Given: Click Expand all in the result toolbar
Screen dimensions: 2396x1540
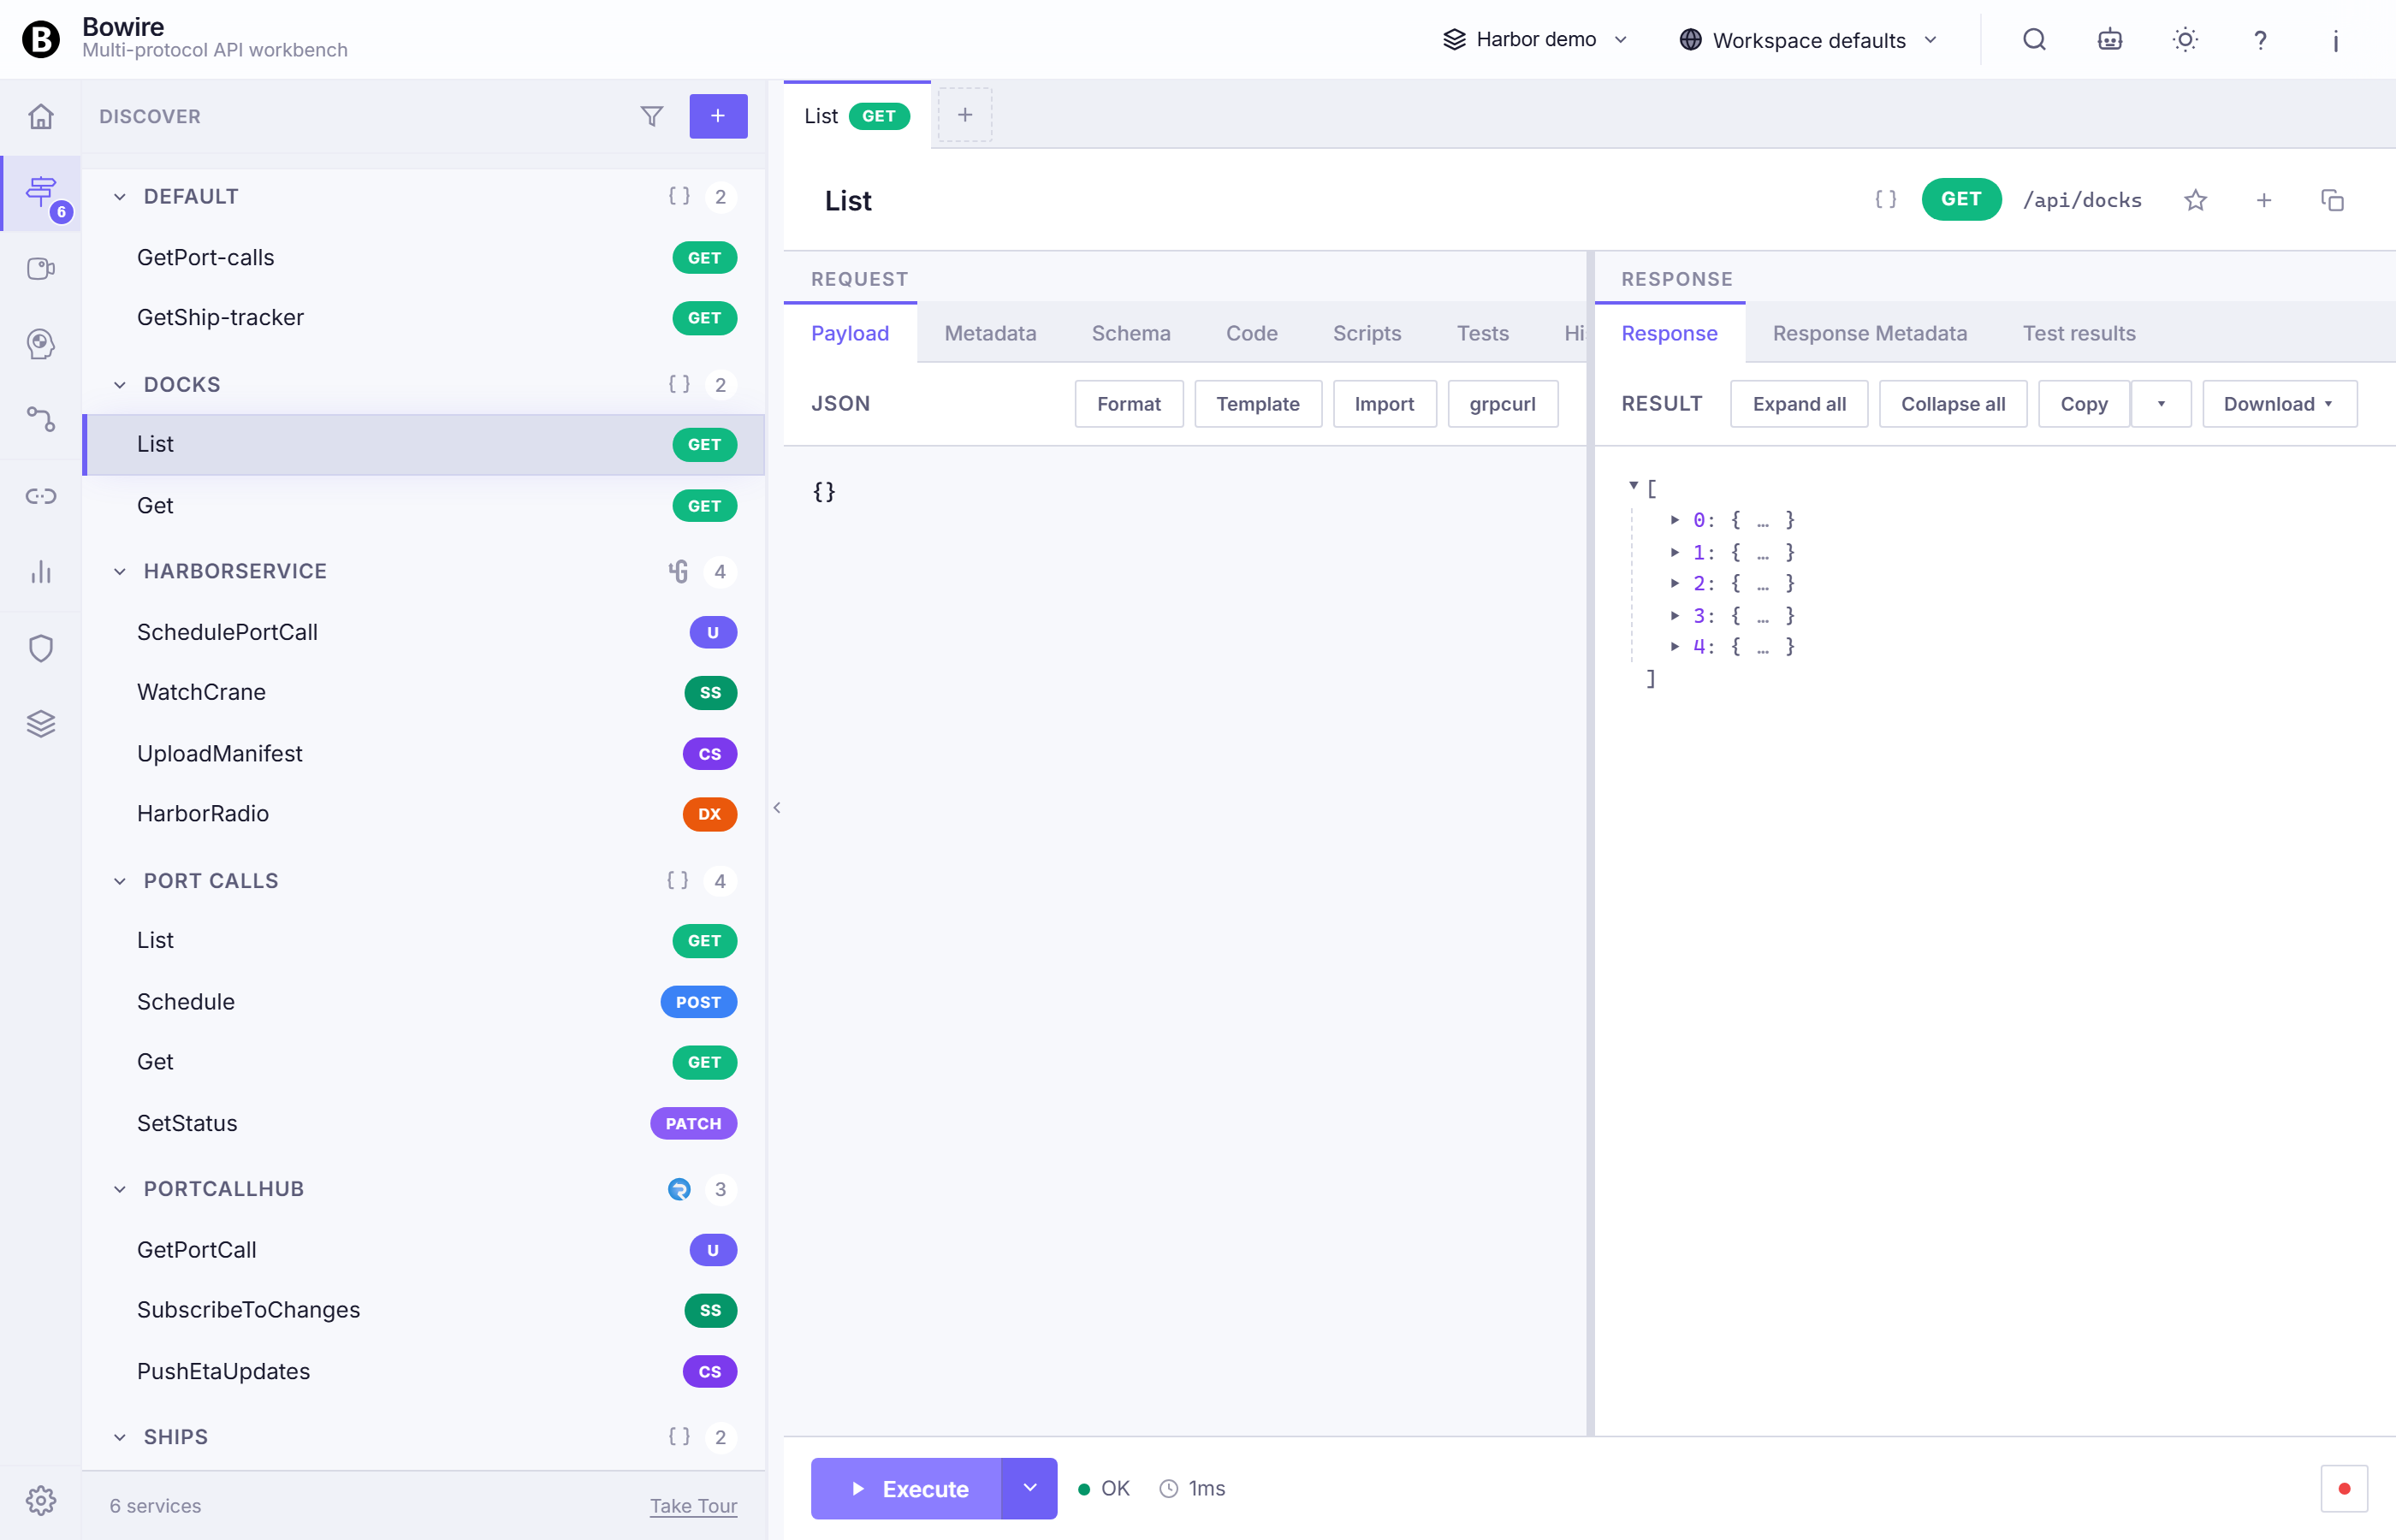Looking at the screenshot, I should pos(1799,404).
